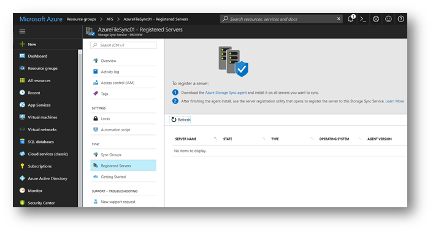Open Automation script menu item

tap(123, 130)
